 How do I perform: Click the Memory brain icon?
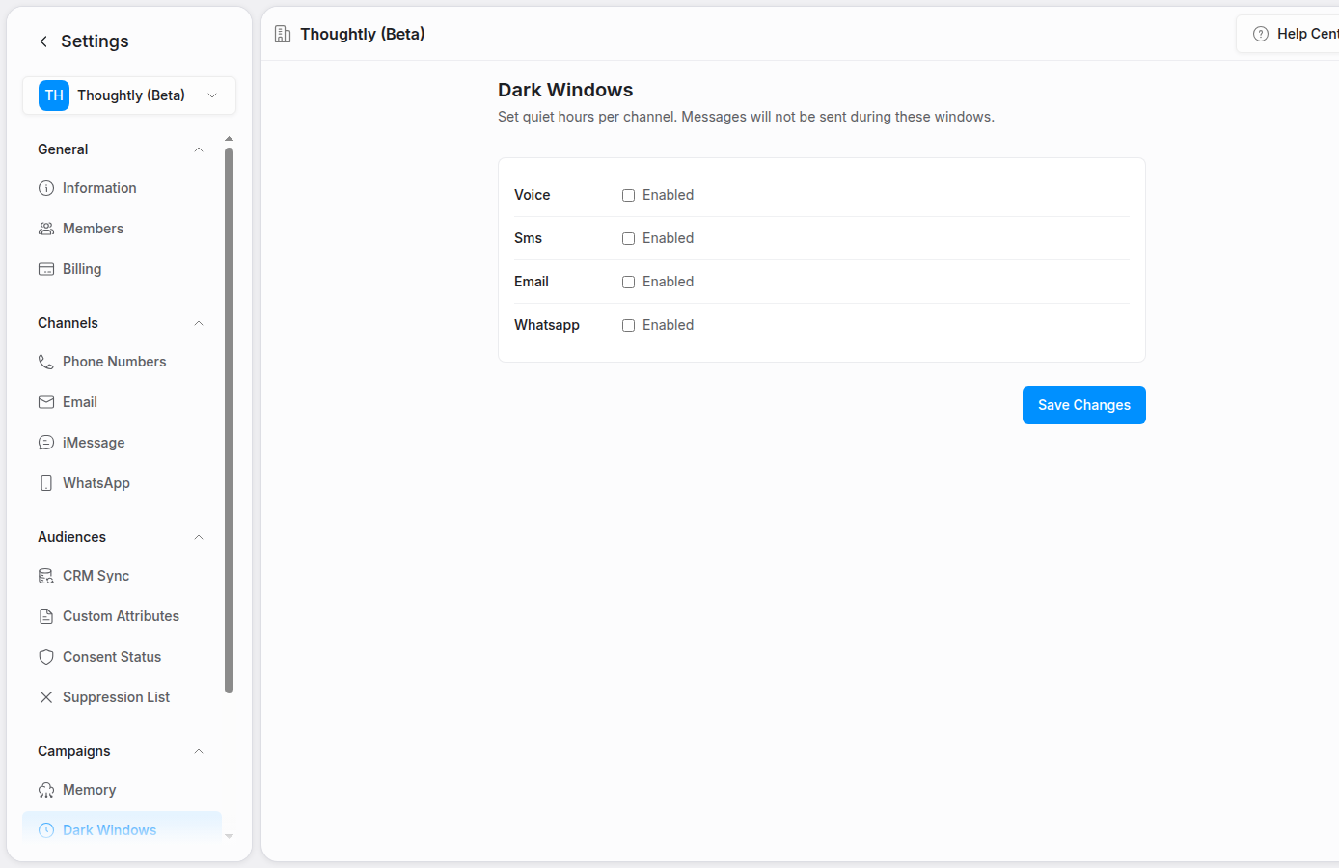coord(46,790)
